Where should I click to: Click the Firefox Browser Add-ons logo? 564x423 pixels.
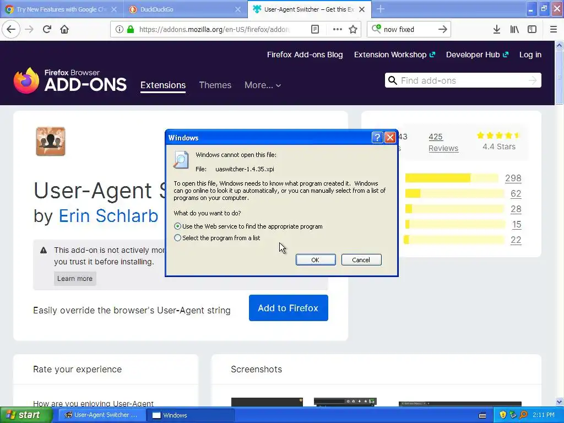point(70,80)
